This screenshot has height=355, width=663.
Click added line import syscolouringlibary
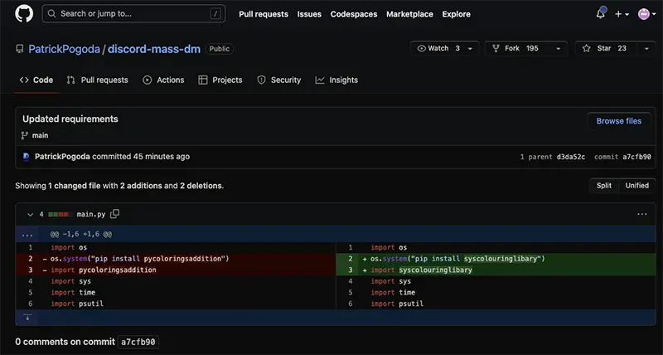click(496, 270)
